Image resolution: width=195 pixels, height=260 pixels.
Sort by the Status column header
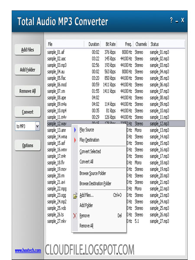coord(166,44)
